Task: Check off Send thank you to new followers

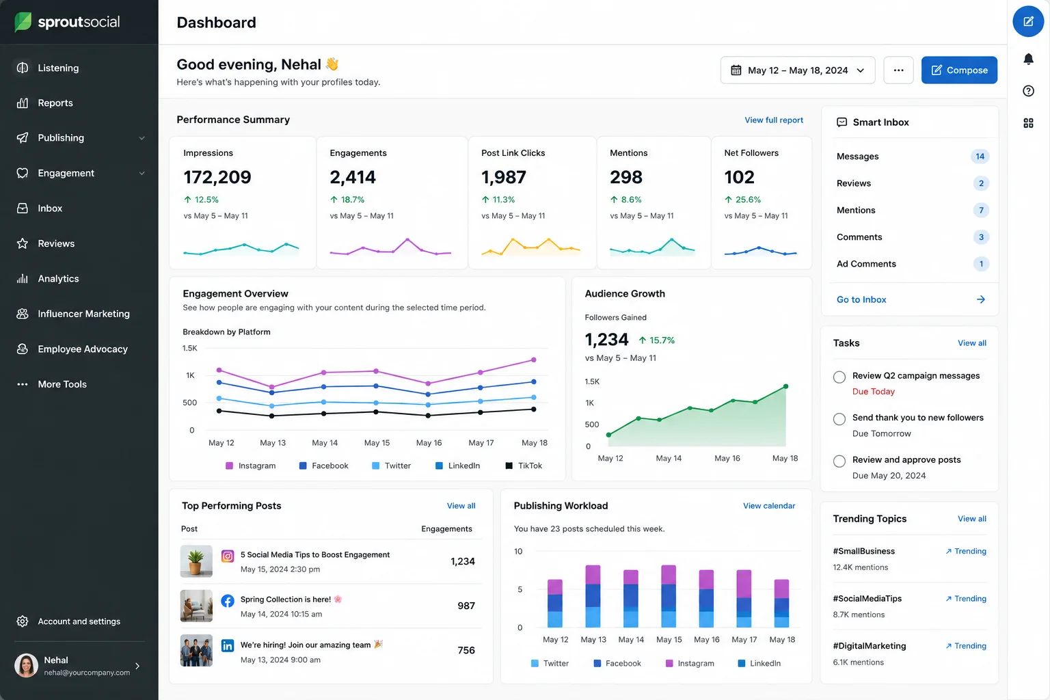Action: (839, 419)
